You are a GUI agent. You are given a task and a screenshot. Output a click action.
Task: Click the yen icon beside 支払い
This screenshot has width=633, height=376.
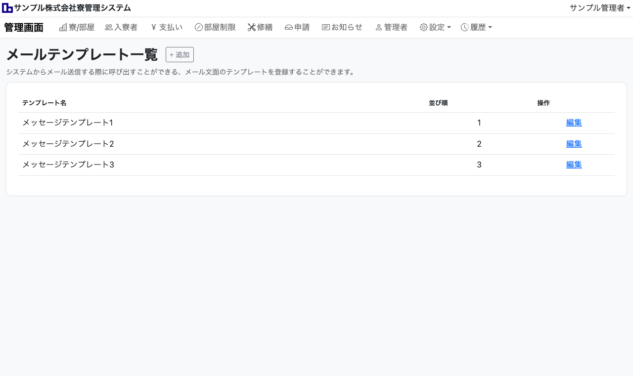coord(154,28)
